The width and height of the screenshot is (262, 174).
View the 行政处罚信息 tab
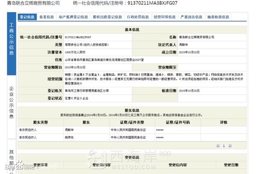[x=138, y=17]
